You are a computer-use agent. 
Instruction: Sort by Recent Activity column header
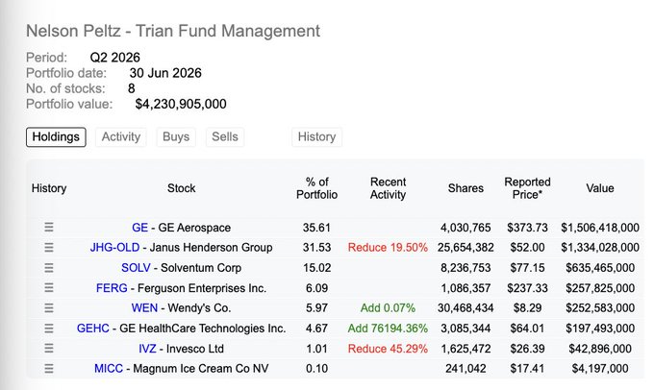tap(388, 188)
